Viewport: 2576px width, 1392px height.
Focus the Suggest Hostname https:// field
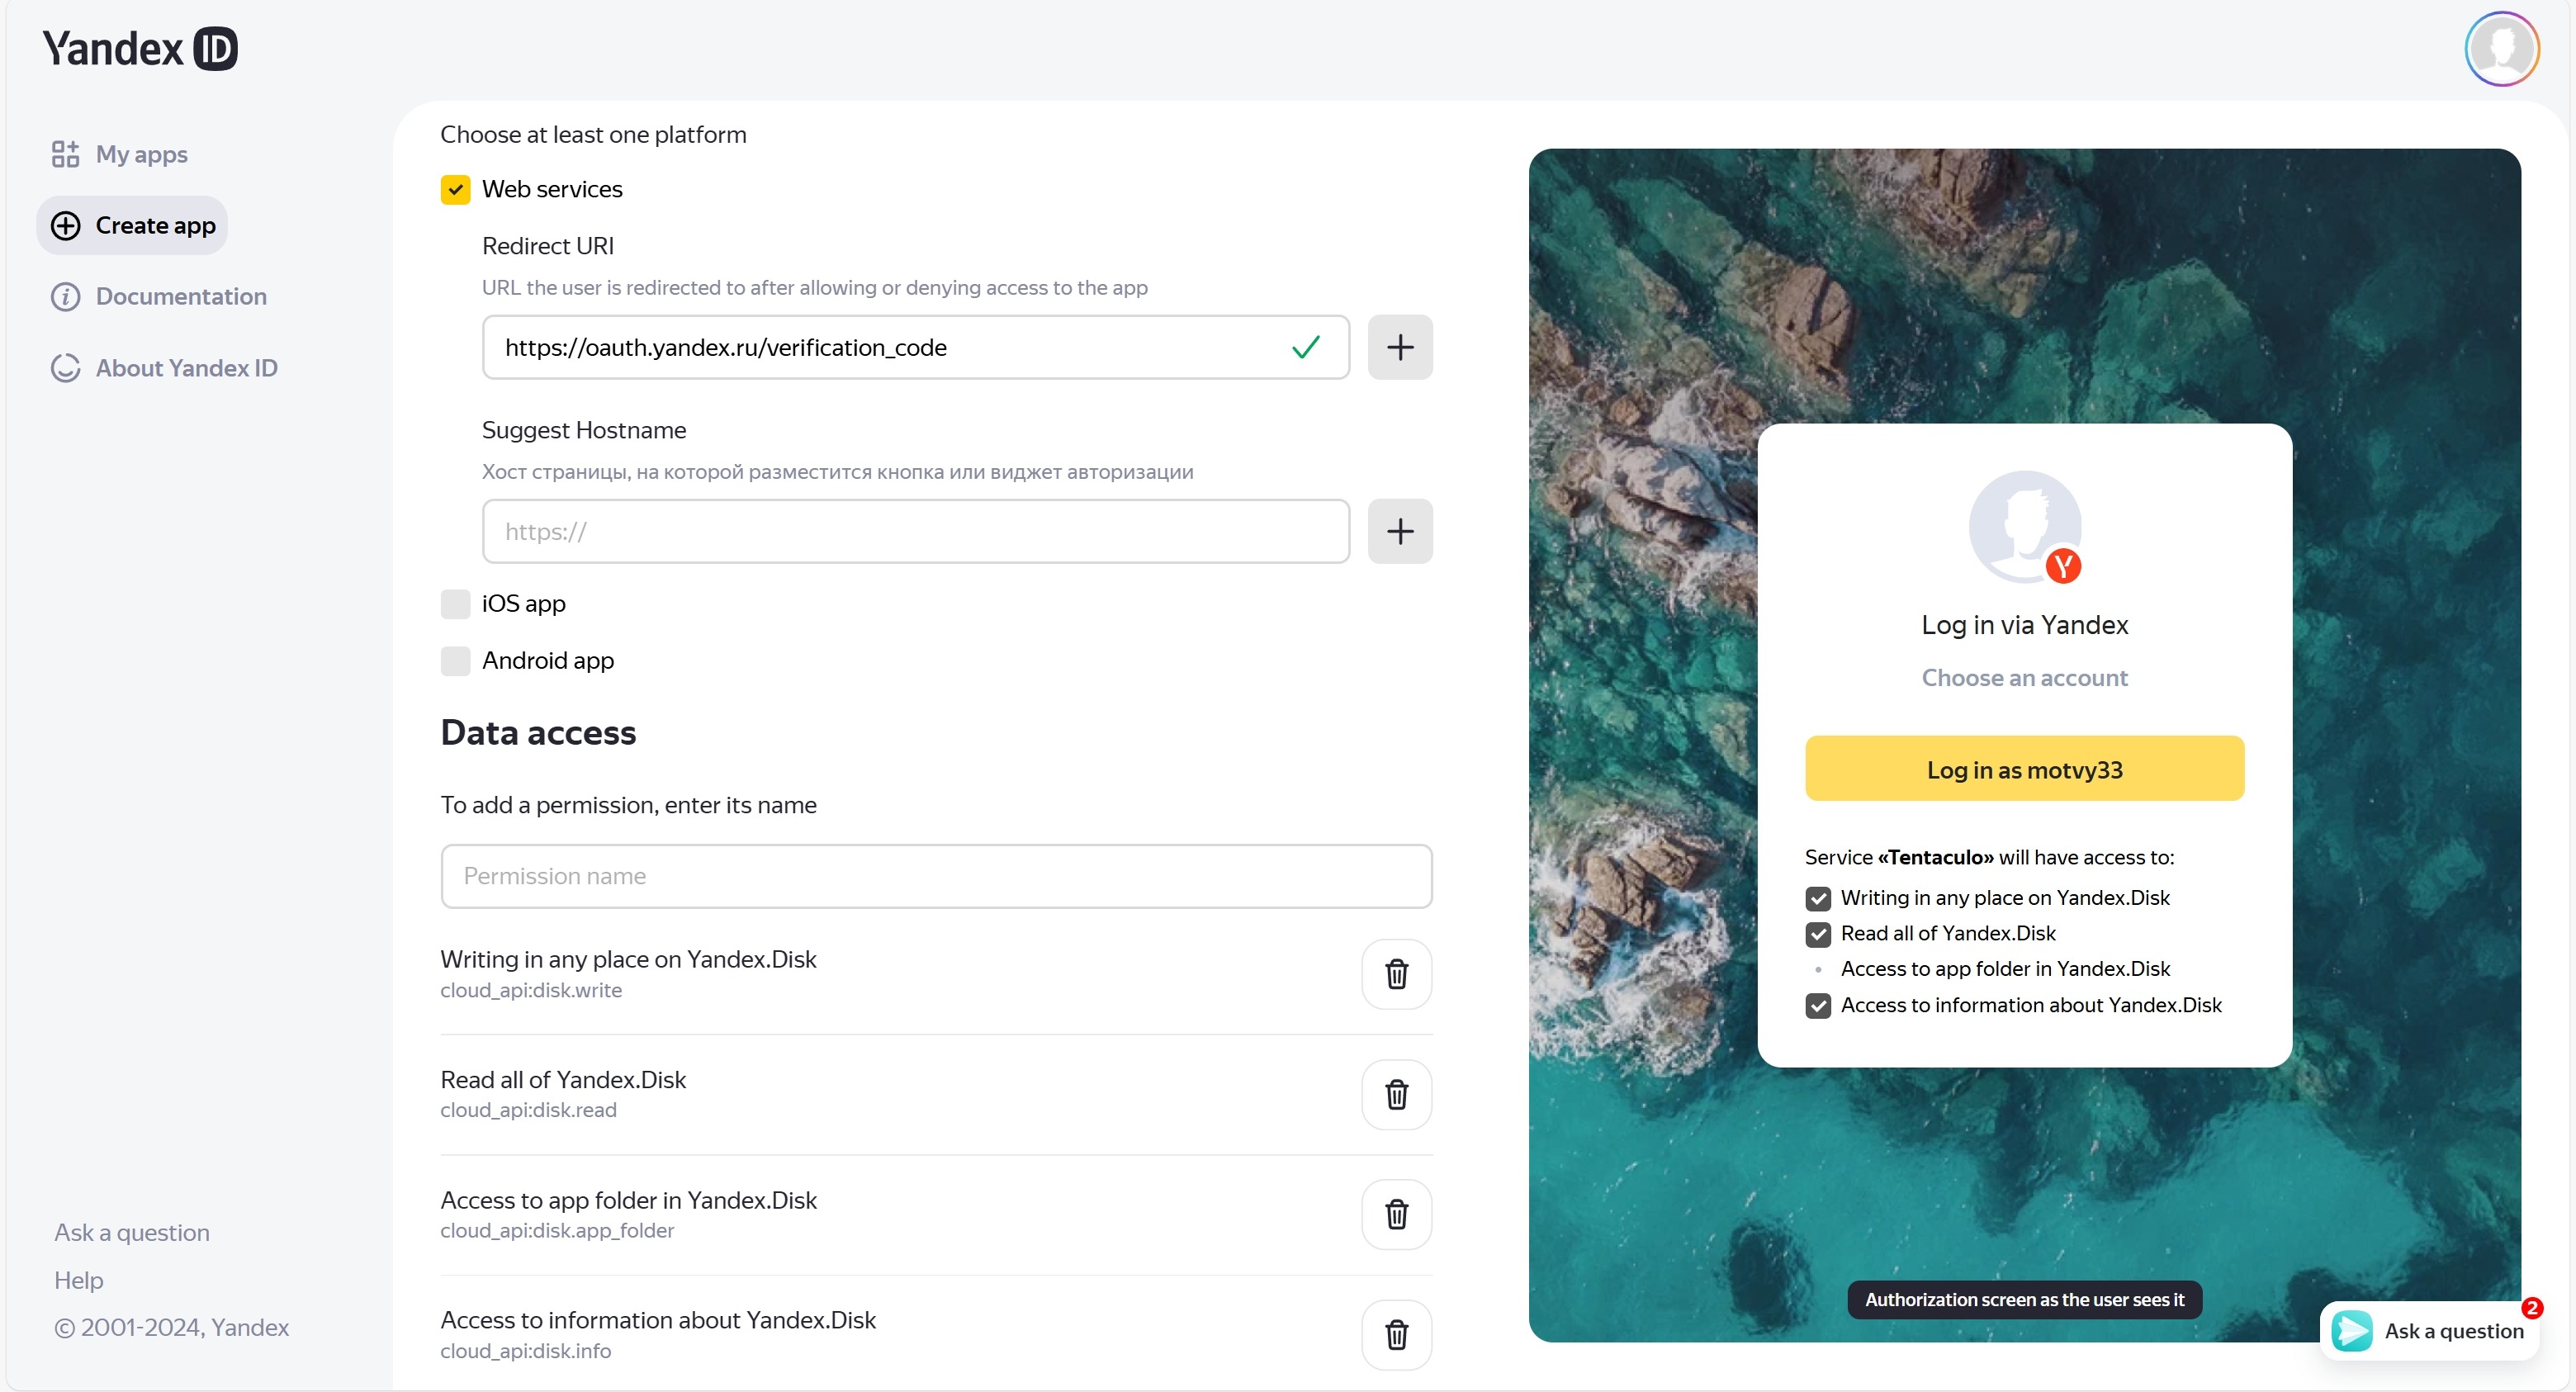(x=915, y=531)
